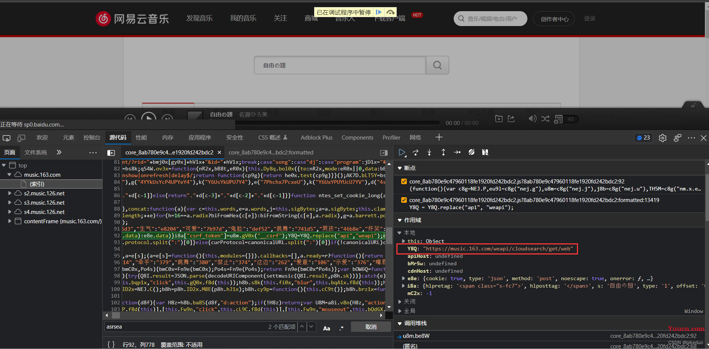Disable breakpoint at line 92
Image resolution: width=709 pixels, height=349 pixels.
(404, 182)
